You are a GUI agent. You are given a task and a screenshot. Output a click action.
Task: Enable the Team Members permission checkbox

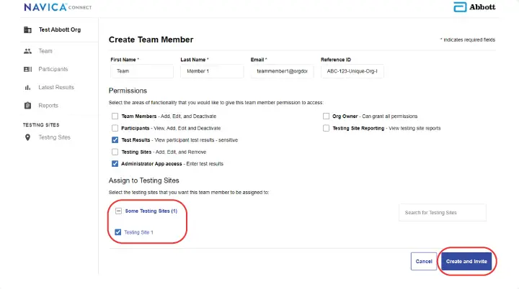tap(115, 116)
